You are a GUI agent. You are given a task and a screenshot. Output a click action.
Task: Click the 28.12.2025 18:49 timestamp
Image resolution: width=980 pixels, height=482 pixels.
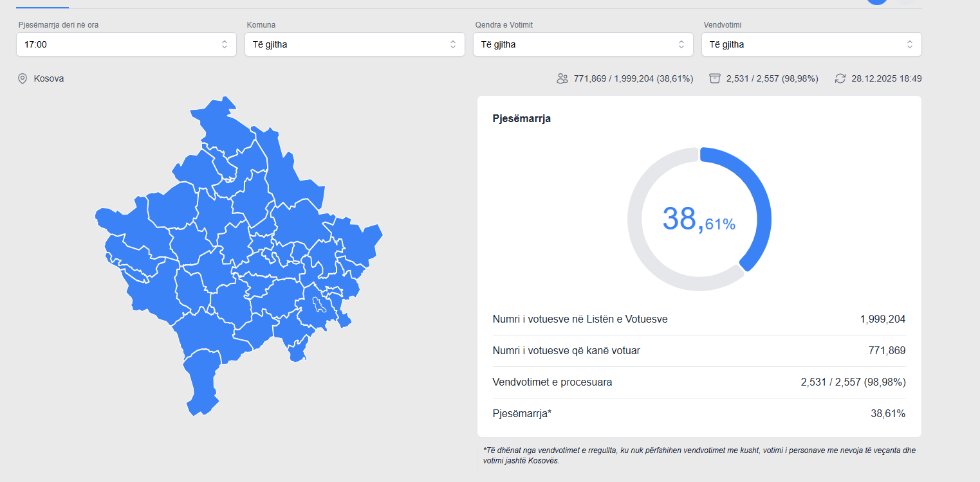pyautogui.click(x=886, y=78)
